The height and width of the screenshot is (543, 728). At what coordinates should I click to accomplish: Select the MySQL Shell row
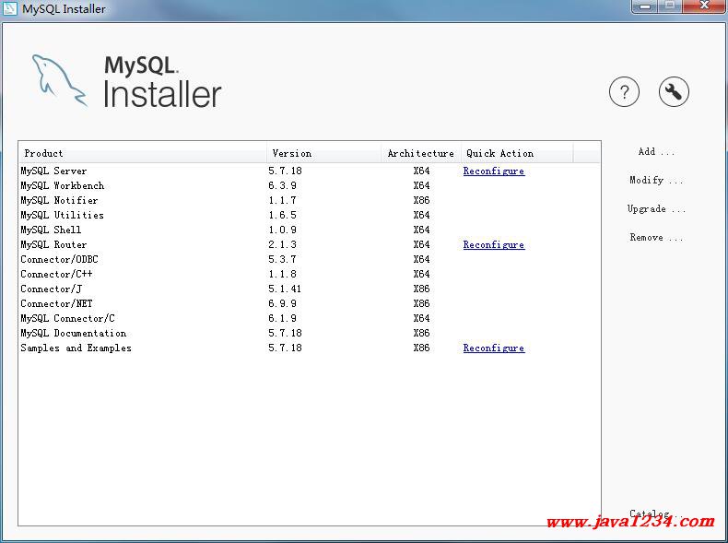(x=310, y=230)
